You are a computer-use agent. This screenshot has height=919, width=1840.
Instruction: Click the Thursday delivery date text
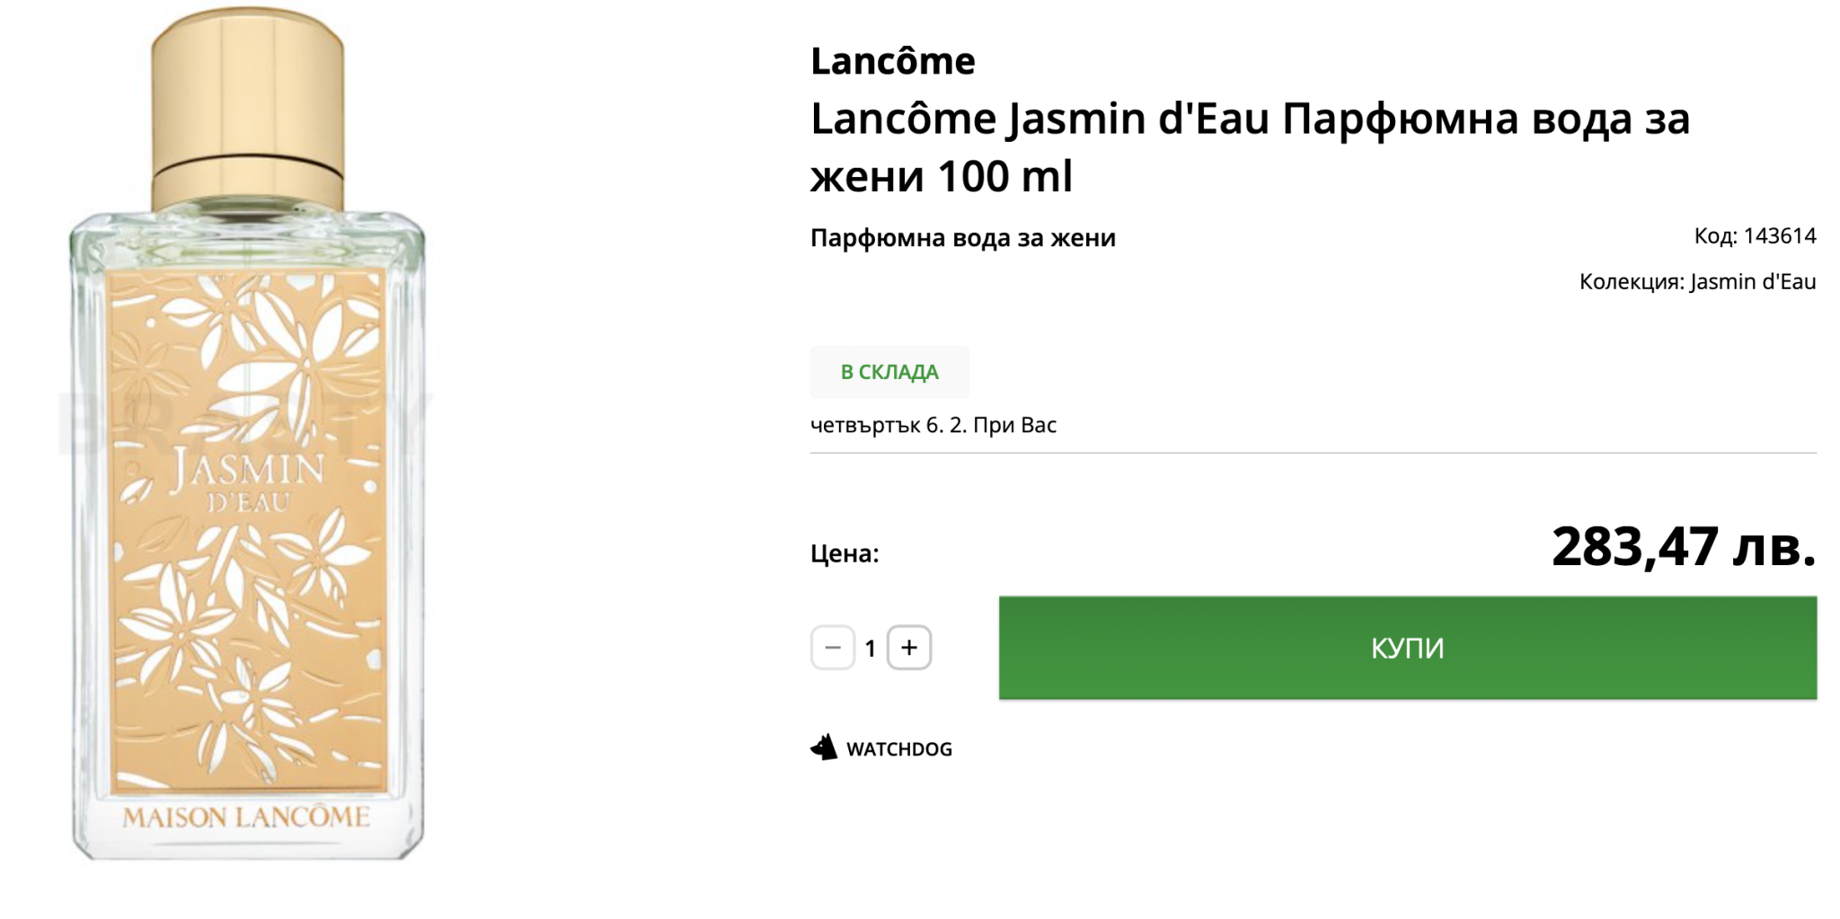933,425
